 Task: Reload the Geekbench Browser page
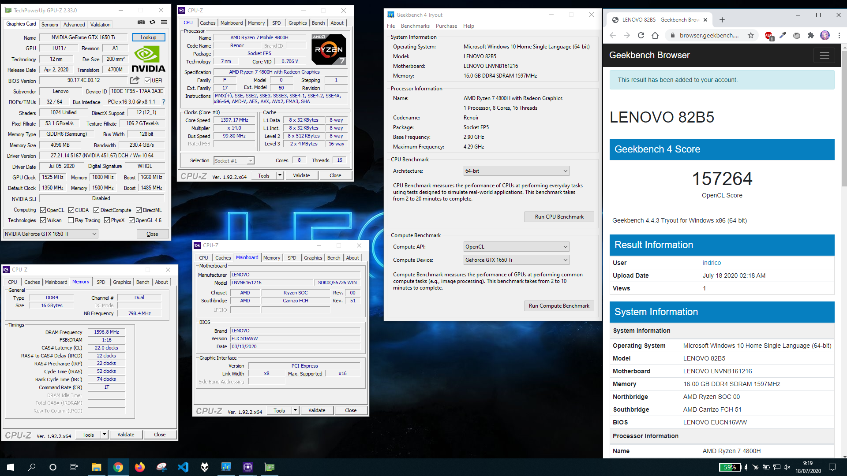[x=641, y=35]
